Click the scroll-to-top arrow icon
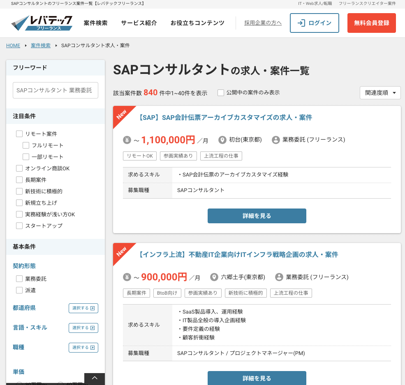 [95, 378]
